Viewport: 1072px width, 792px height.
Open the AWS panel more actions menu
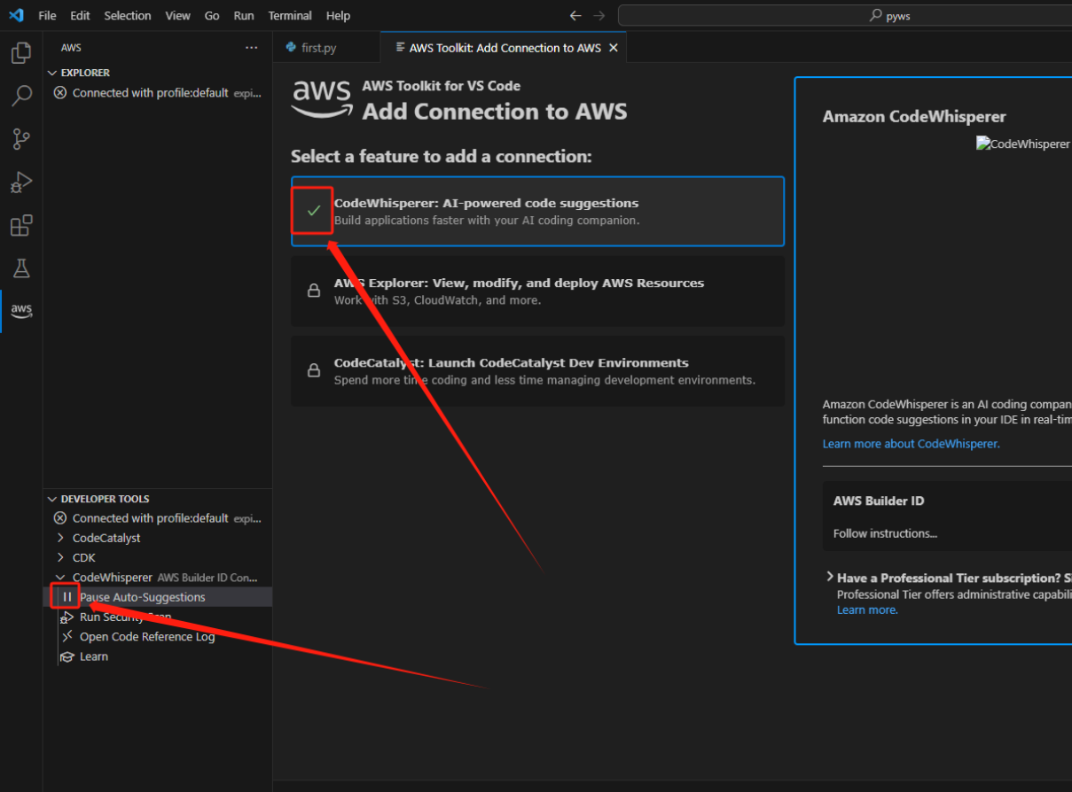[x=252, y=48]
